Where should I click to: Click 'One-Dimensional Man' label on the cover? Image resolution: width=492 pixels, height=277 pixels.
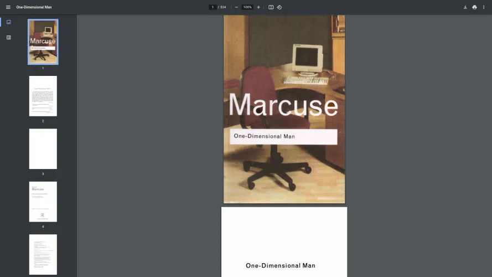click(x=264, y=136)
